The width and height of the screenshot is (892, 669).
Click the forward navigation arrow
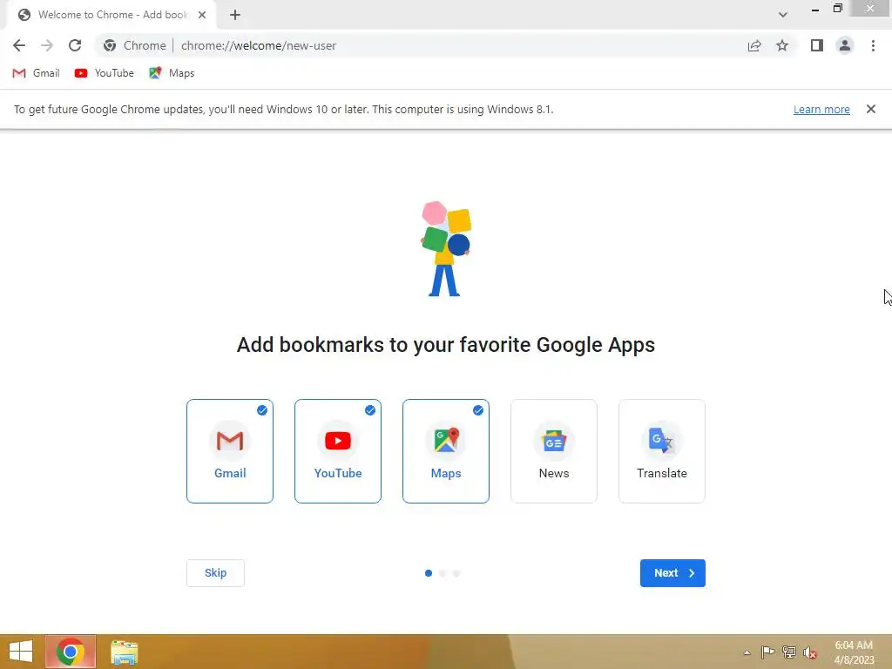click(47, 45)
